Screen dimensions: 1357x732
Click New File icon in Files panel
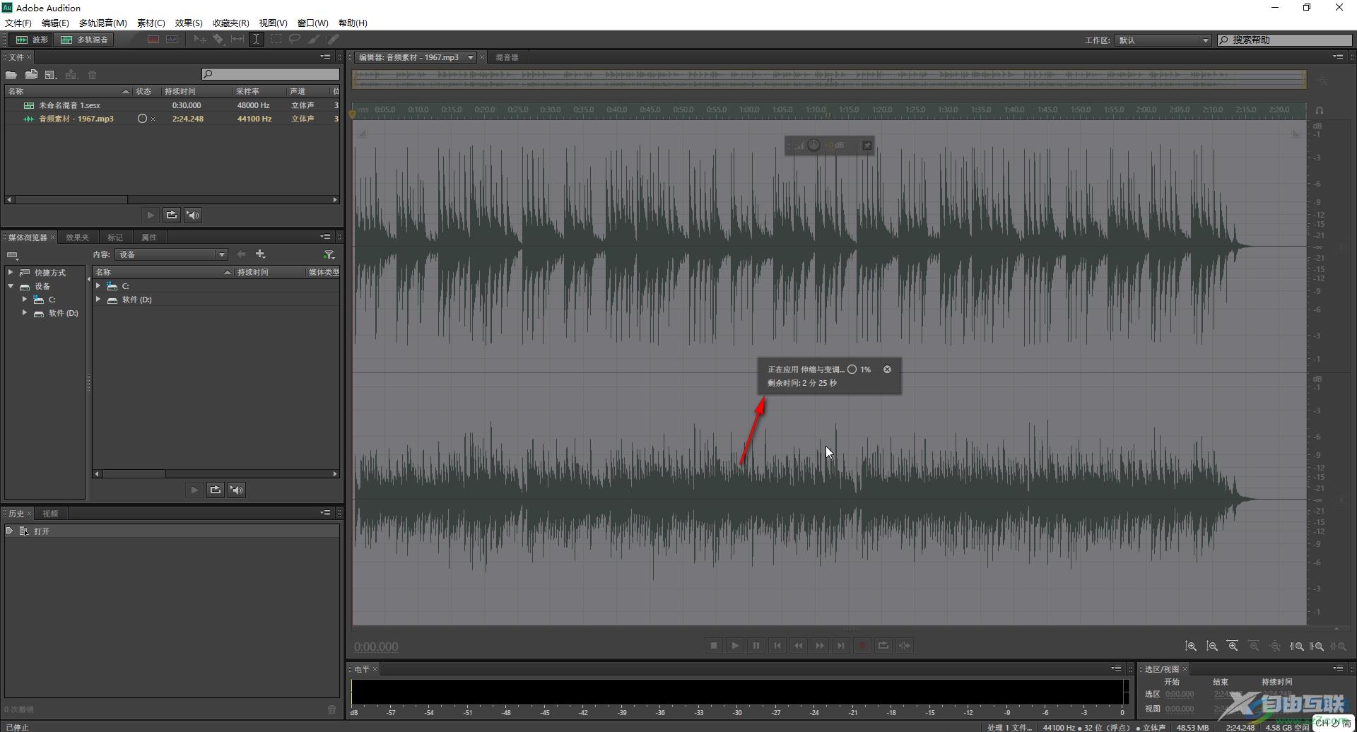tap(51, 75)
